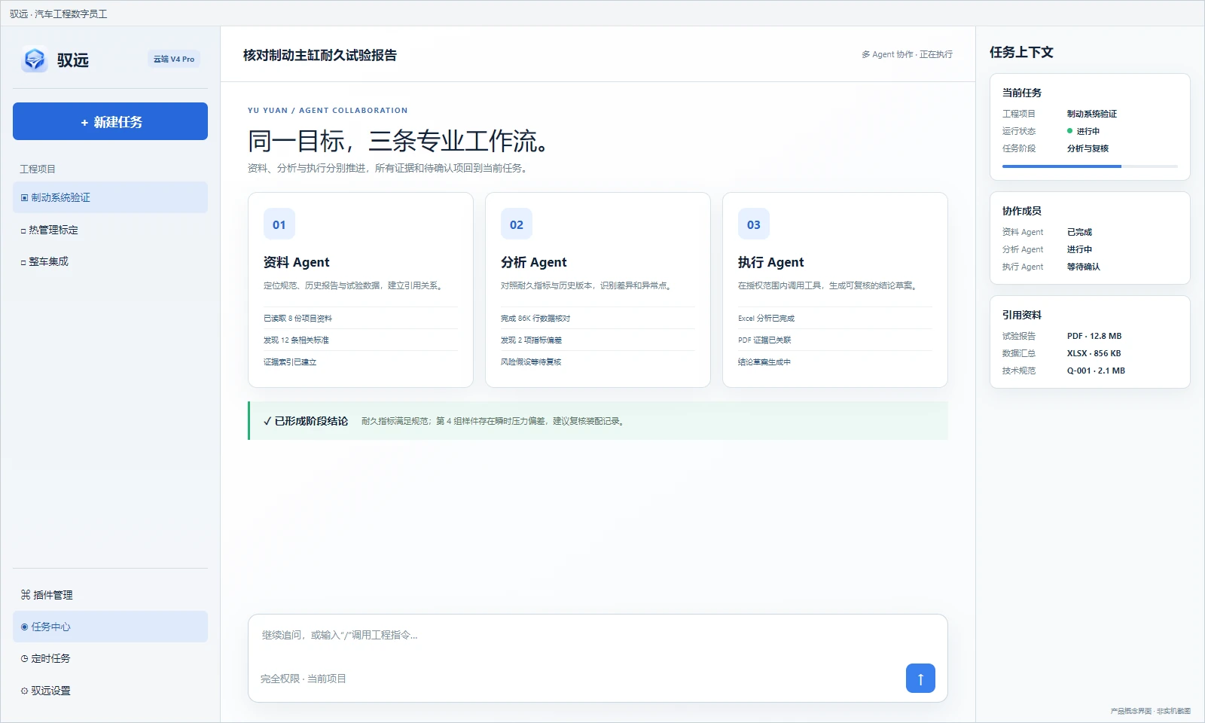Click the 已形成阶段结论 banner

point(598,421)
